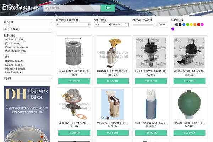Open the Pierburg 7.02242.32.0 product image

pyautogui.click(x=74, y=104)
